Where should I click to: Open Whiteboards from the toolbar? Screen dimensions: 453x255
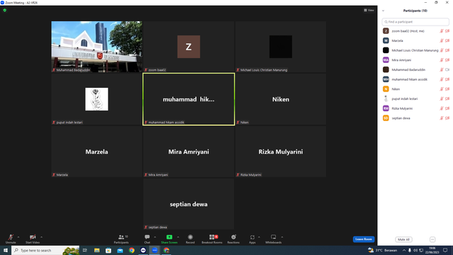(273, 239)
